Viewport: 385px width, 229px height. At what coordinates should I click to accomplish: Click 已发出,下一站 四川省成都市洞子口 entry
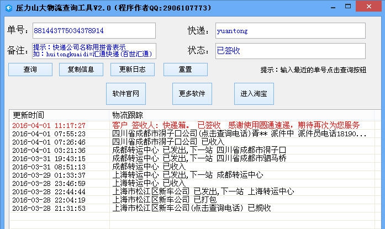point(199,150)
